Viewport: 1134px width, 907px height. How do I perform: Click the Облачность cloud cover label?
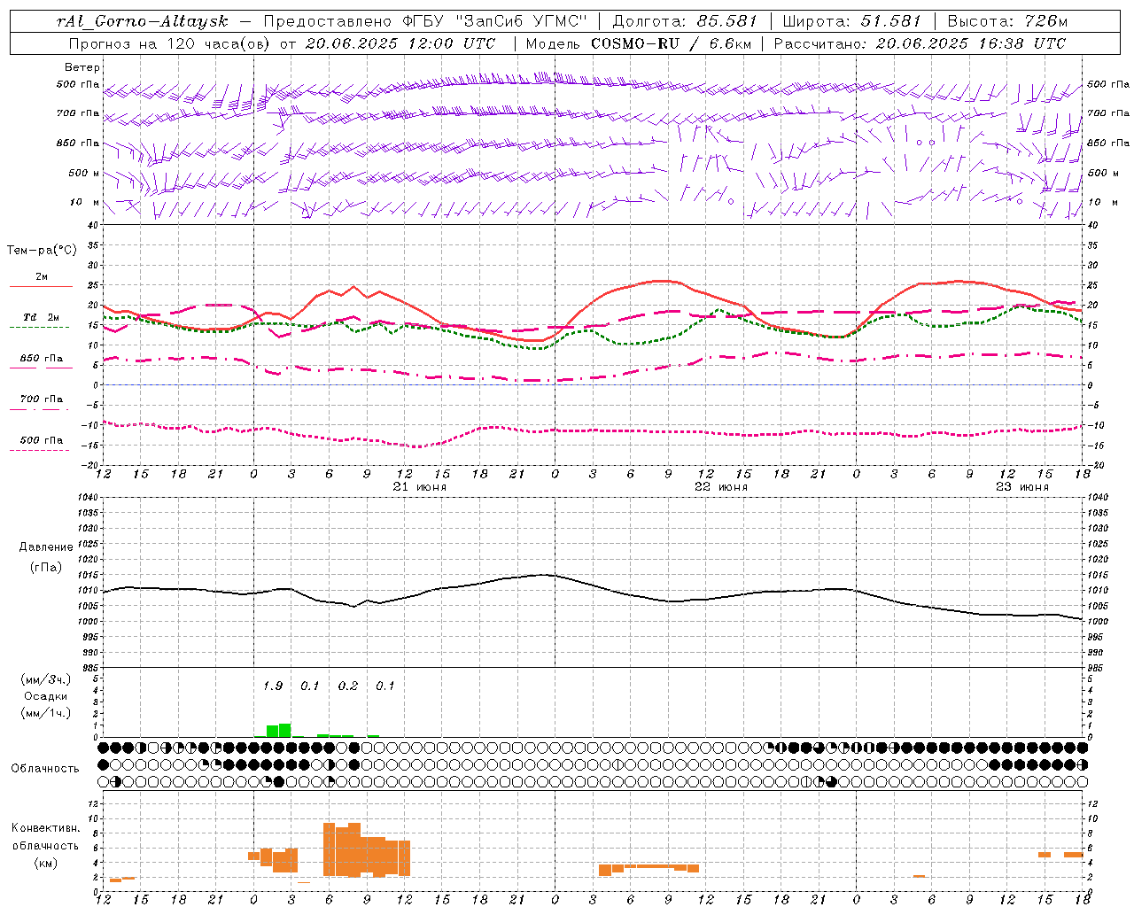45,768
